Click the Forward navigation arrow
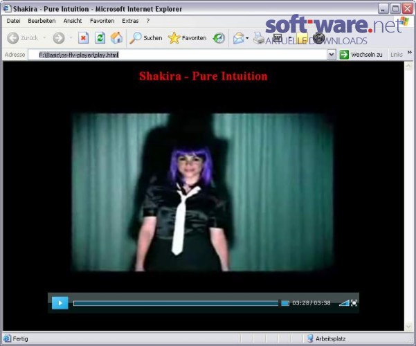This screenshot has height=346, width=416. tap(59, 38)
